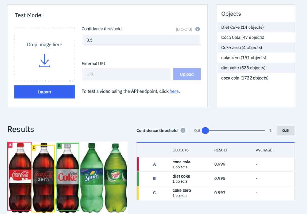Click row letter B in results table

154,179
